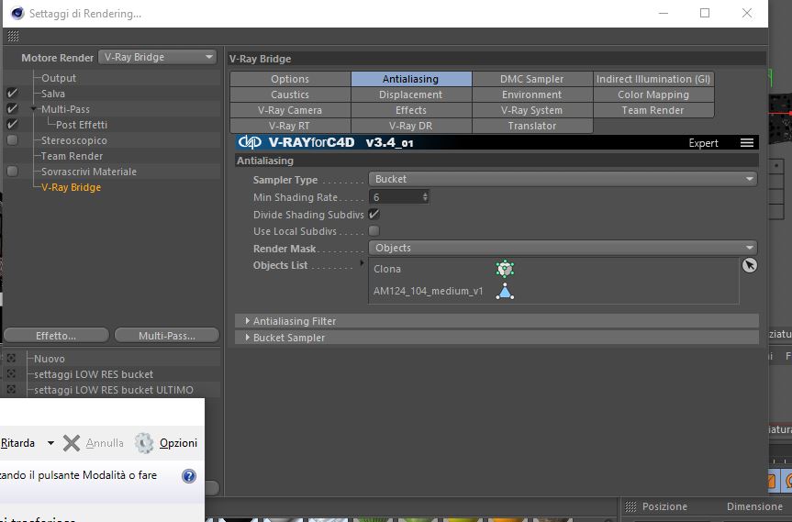Enable the Sovrascrivi Materiale checkbox
This screenshot has height=522, width=792.
point(12,172)
